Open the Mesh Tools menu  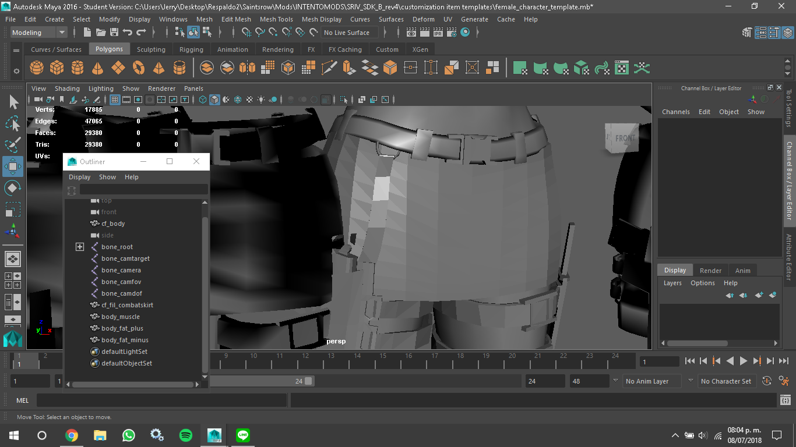(276, 19)
